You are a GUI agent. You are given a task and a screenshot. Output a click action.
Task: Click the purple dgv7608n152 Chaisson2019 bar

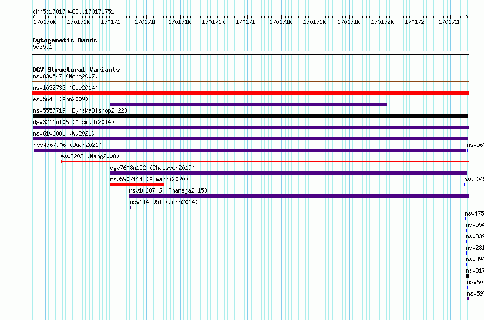point(289,173)
